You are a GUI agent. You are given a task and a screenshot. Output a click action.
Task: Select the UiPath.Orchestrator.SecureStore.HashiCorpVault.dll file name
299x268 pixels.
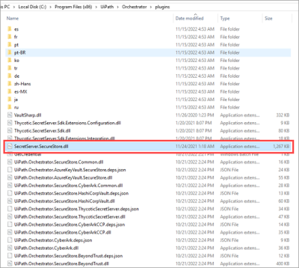click(x=55, y=201)
